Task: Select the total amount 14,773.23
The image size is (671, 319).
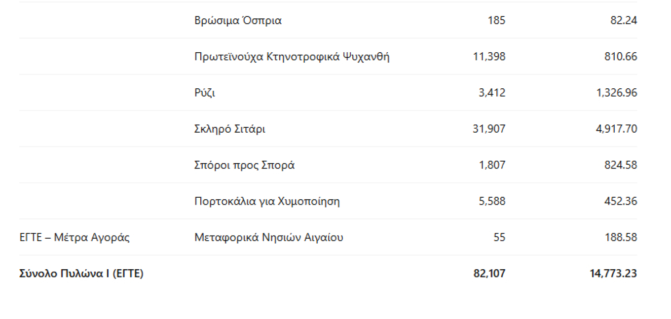Action: coord(613,274)
